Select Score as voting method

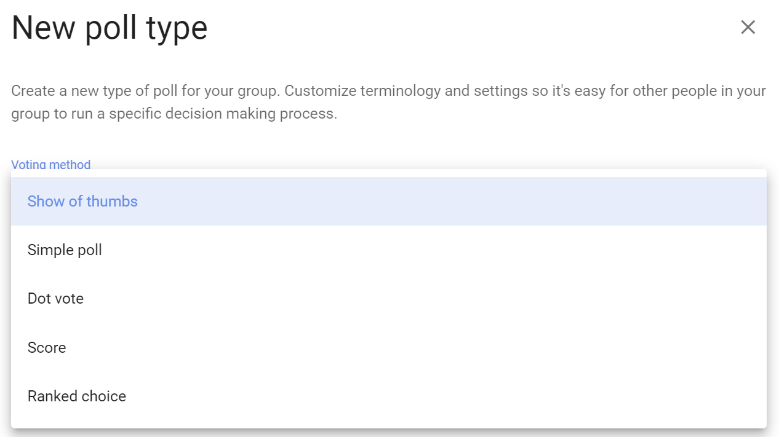tap(389, 347)
